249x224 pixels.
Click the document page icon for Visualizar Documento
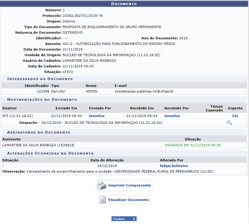pos(103,200)
